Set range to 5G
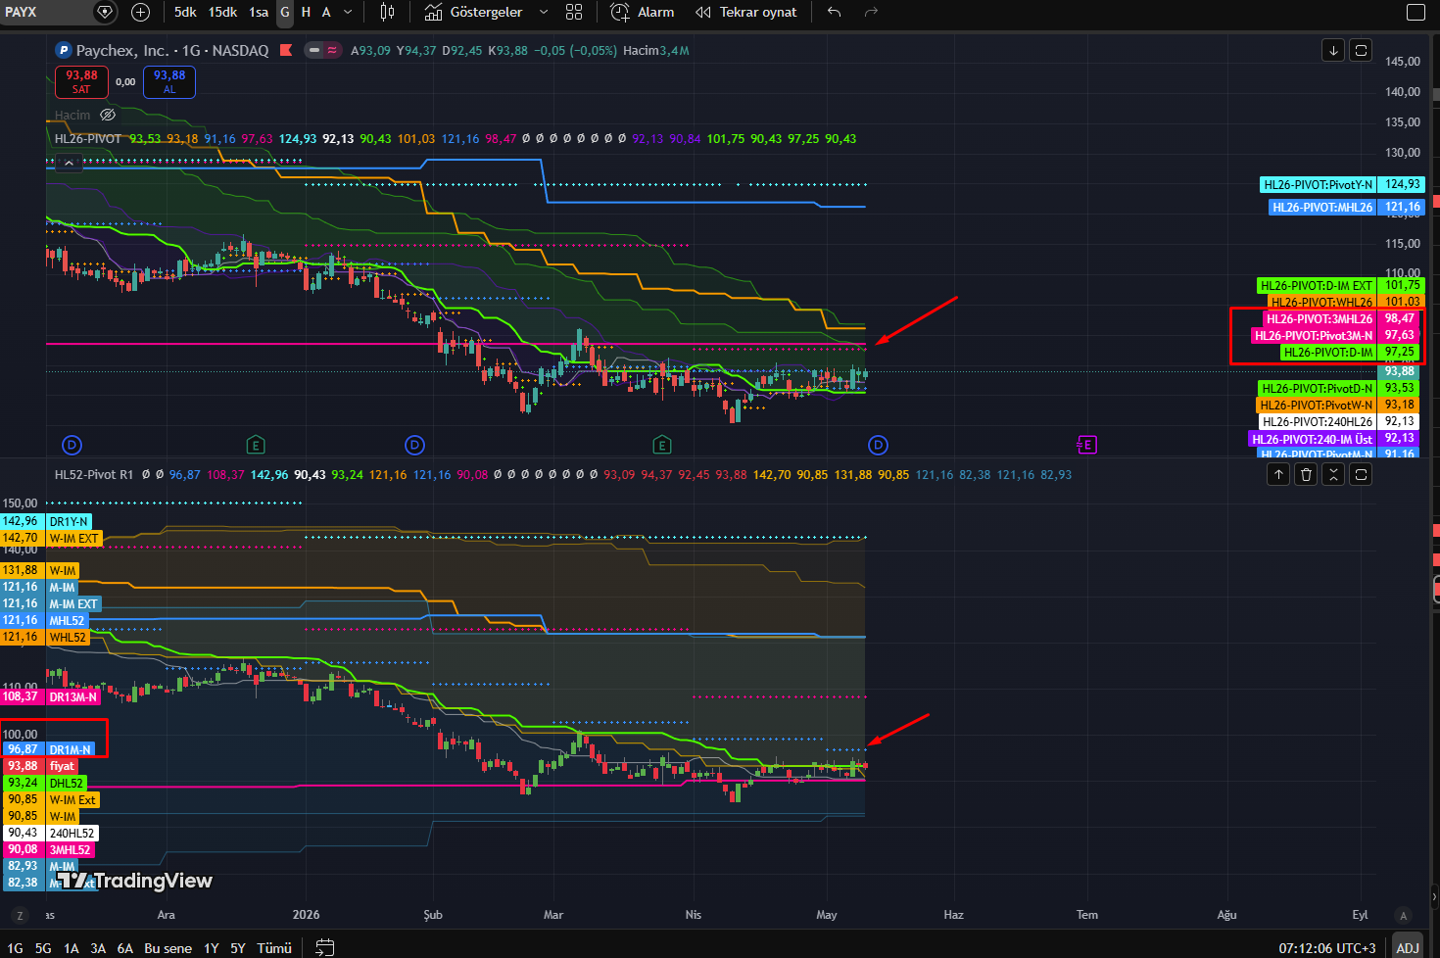1440x958 pixels. [43, 948]
